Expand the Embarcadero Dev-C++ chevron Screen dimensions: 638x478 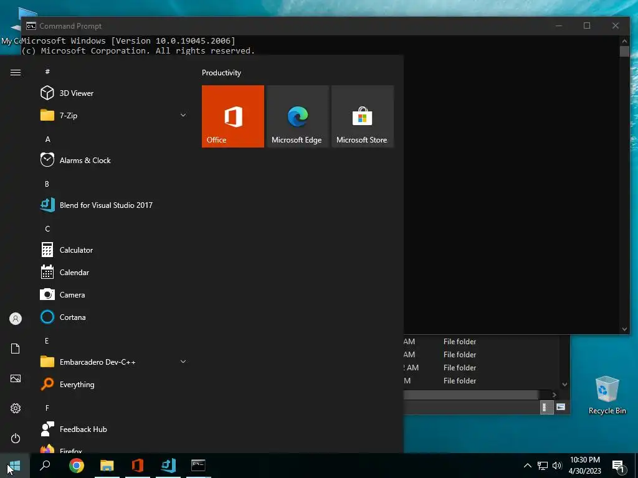(x=183, y=362)
